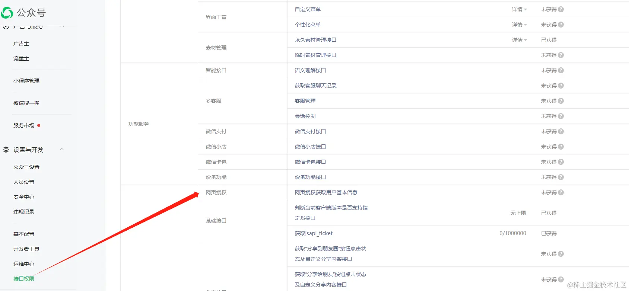Click 已获得 status for 获取jsapi_ticket

click(549, 233)
